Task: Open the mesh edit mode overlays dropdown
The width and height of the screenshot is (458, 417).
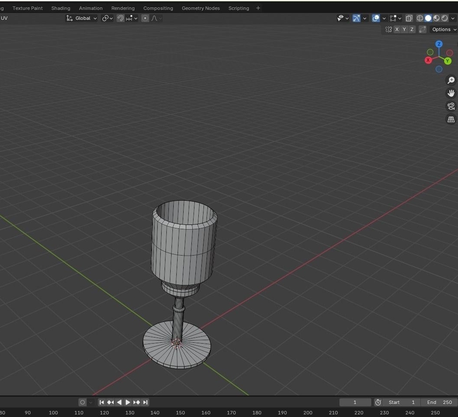Action: (396, 18)
